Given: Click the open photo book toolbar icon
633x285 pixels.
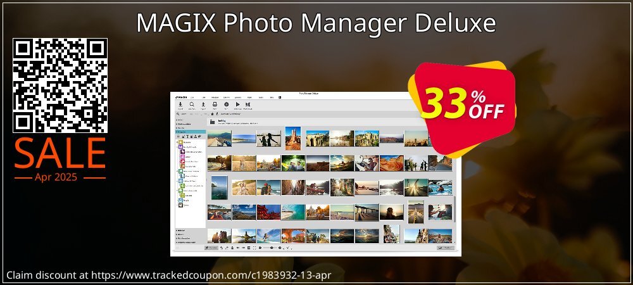Looking at the screenshot, I should click(x=248, y=104).
